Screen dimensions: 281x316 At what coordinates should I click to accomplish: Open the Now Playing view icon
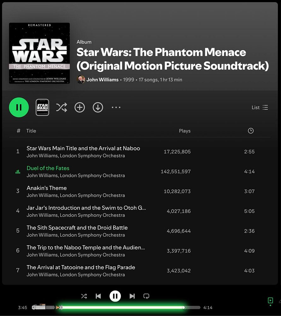(270, 301)
